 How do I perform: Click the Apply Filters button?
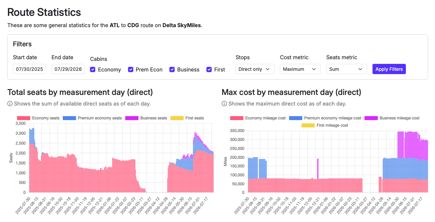click(389, 69)
